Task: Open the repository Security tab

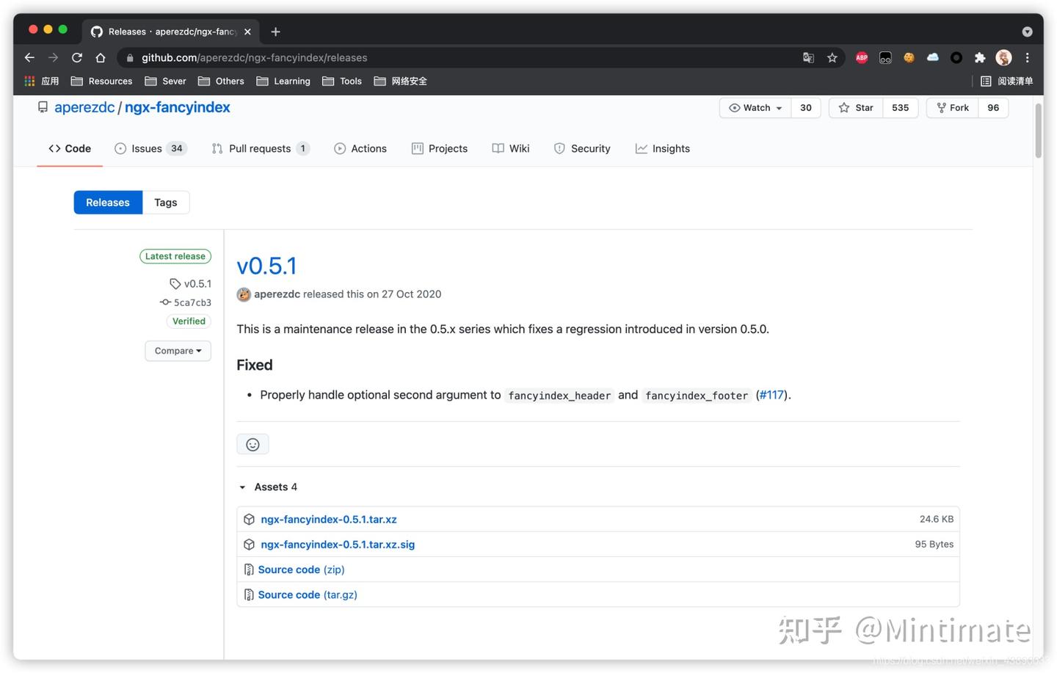Action: tap(591, 148)
